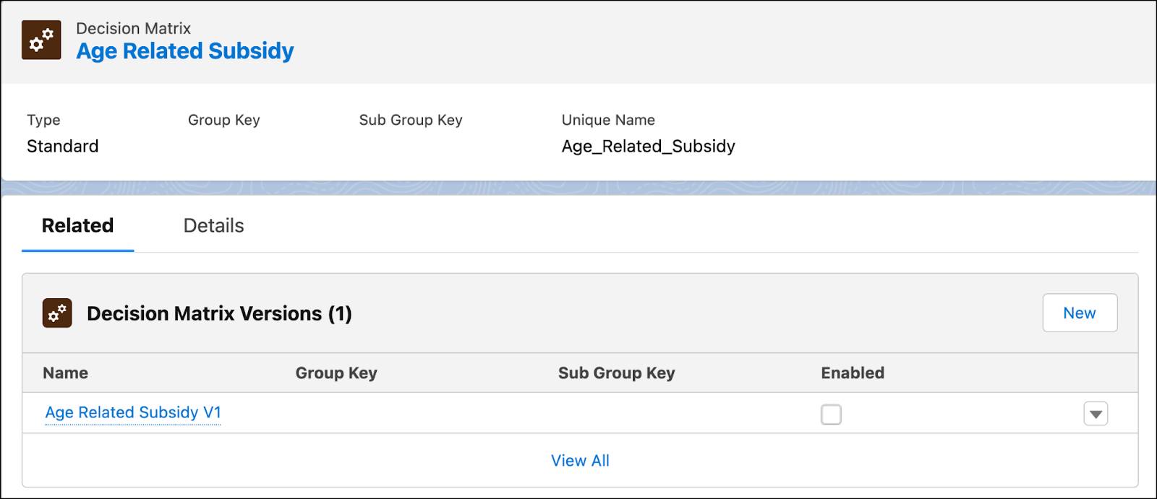Click the Decision Matrix Versions (1) heading
This screenshot has height=499, width=1157.
click(x=218, y=313)
